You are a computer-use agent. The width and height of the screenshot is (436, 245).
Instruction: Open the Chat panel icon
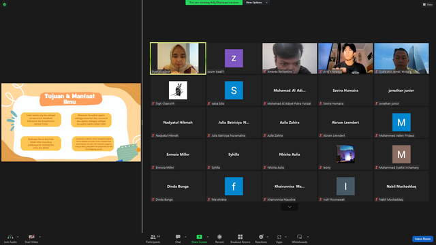178,237
